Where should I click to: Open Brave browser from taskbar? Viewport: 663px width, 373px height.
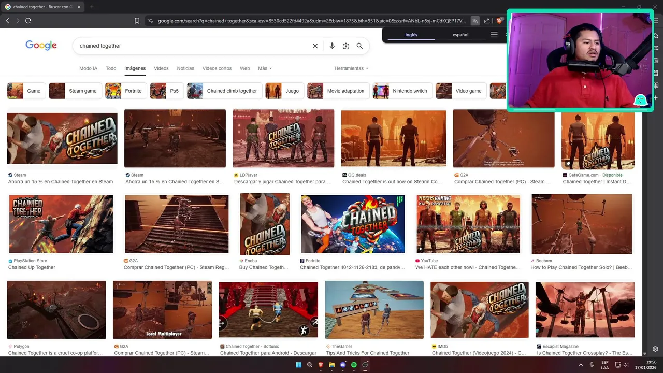point(321,365)
